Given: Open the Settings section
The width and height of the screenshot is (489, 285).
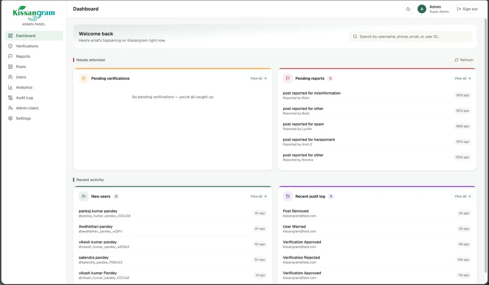Looking at the screenshot, I should (x=34, y=118).
